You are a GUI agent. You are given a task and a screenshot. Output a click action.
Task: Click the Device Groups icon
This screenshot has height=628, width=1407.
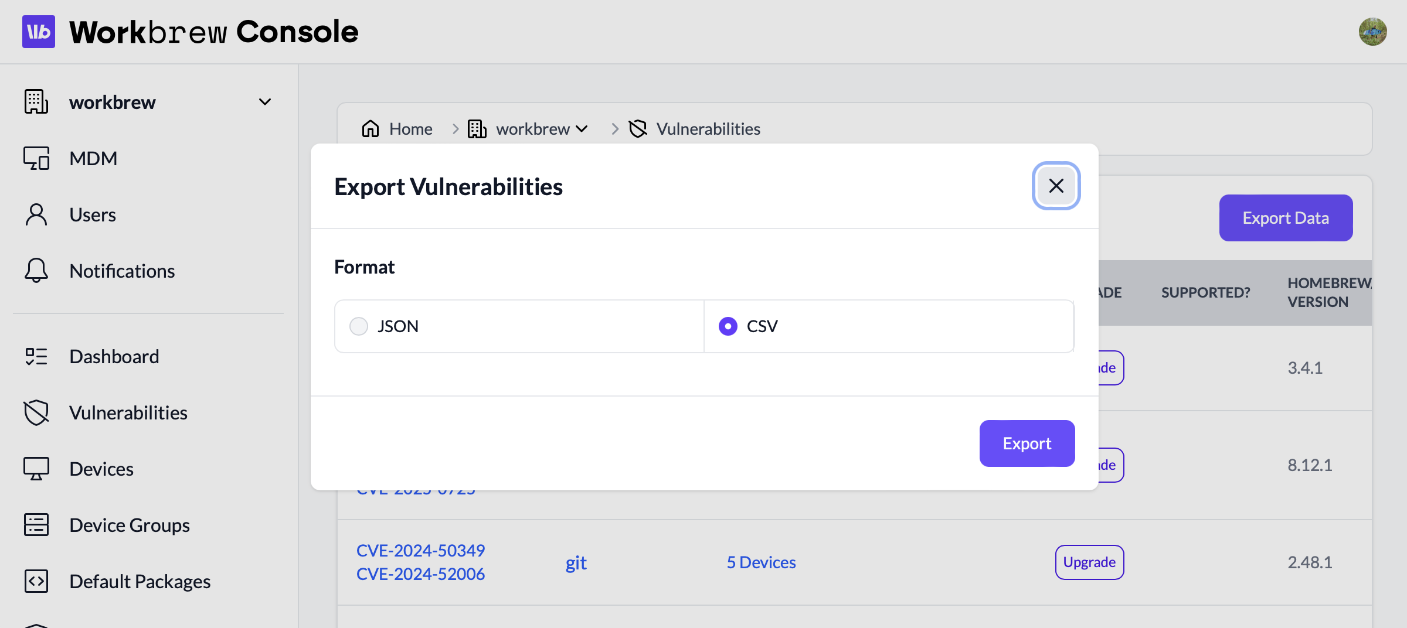(x=36, y=525)
